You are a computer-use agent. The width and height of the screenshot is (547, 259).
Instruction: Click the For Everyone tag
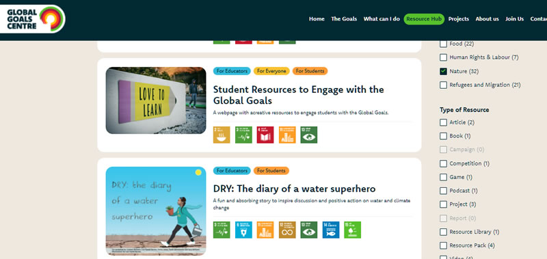(271, 71)
